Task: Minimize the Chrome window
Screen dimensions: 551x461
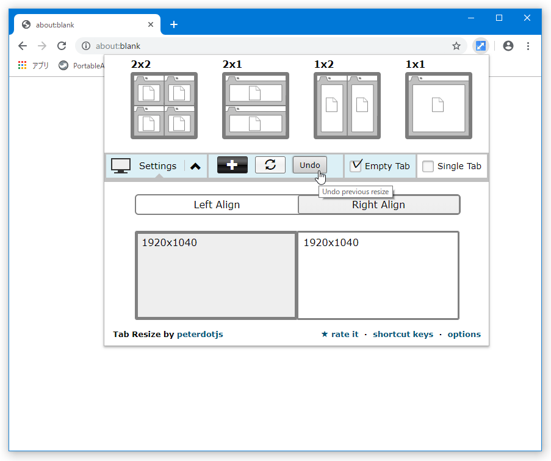Action: coord(471,18)
